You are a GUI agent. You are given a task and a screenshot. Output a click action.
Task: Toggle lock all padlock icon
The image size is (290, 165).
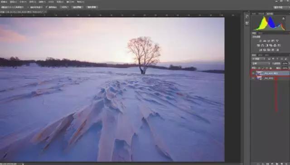tap(271, 68)
